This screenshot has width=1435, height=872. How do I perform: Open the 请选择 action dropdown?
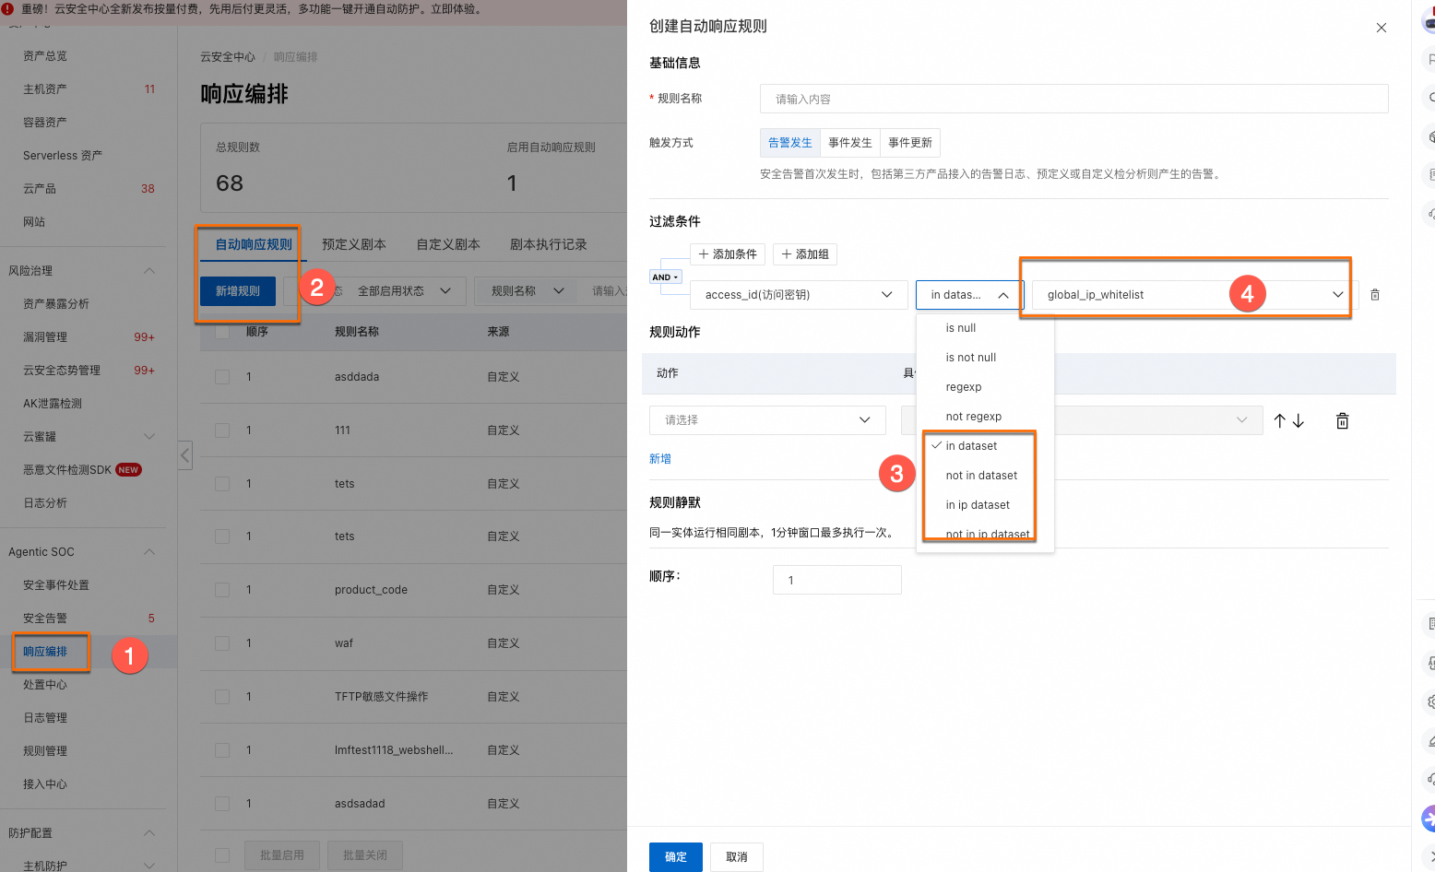pos(767,420)
